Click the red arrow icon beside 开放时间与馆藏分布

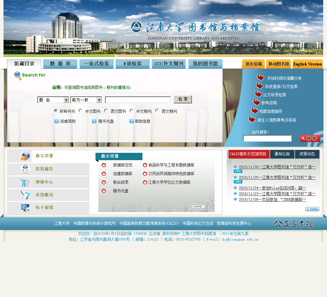261,77
